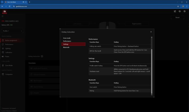Click ROG HARPE II ACE device name

pyautogui.click(x=12, y=21)
